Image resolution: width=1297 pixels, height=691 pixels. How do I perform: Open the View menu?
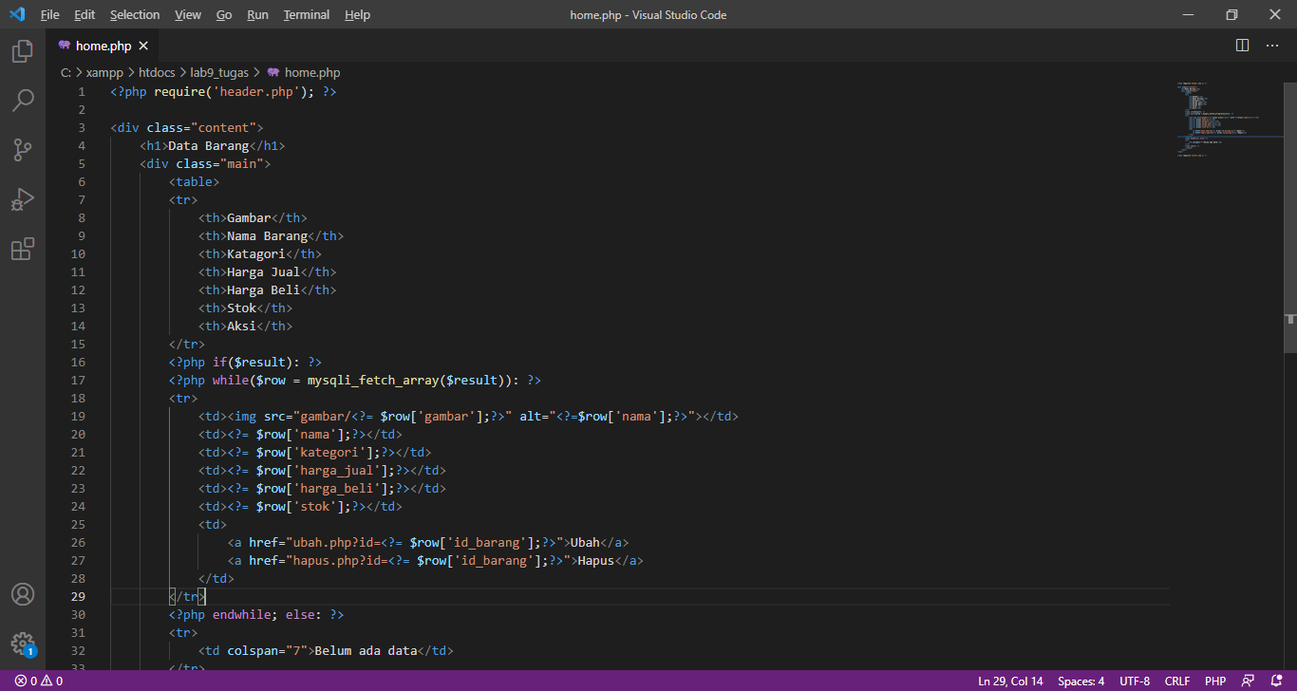point(188,14)
